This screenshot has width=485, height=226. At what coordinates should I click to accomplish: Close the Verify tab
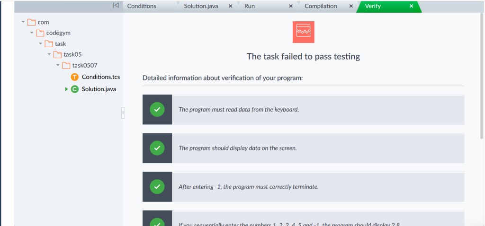coord(412,6)
